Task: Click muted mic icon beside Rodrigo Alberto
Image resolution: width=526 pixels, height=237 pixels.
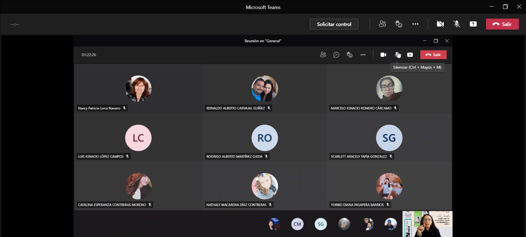Action: (x=266, y=157)
